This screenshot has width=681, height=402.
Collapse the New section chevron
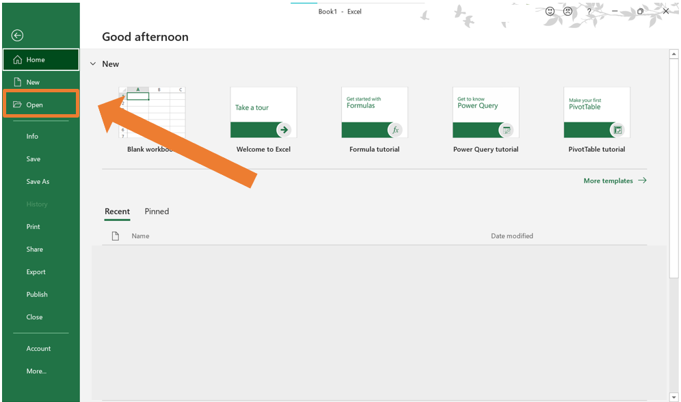(x=93, y=64)
